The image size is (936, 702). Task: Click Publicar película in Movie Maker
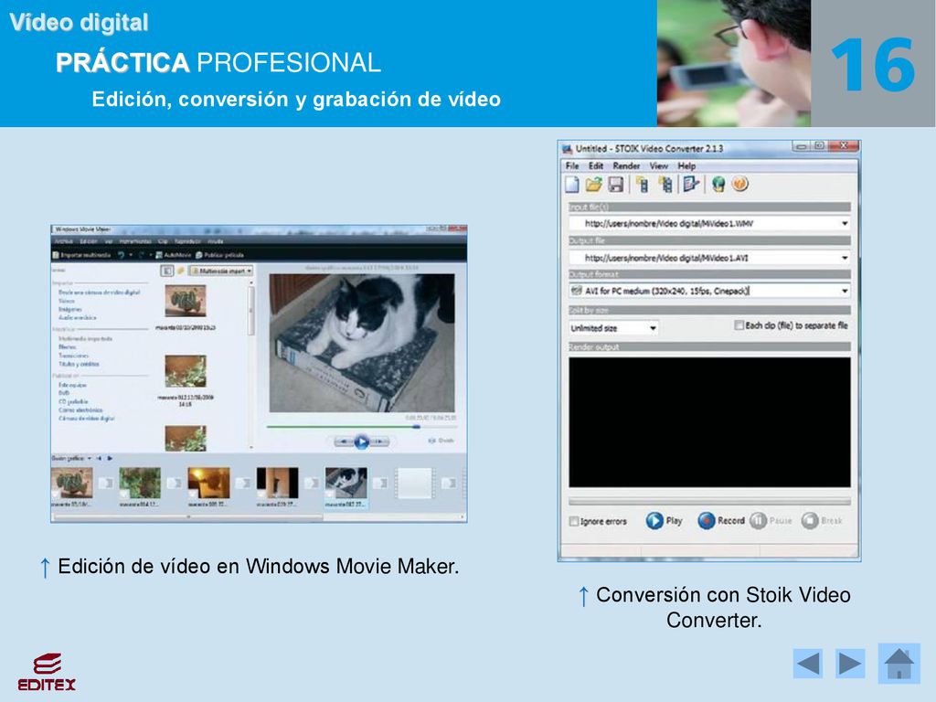pyautogui.click(x=219, y=255)
